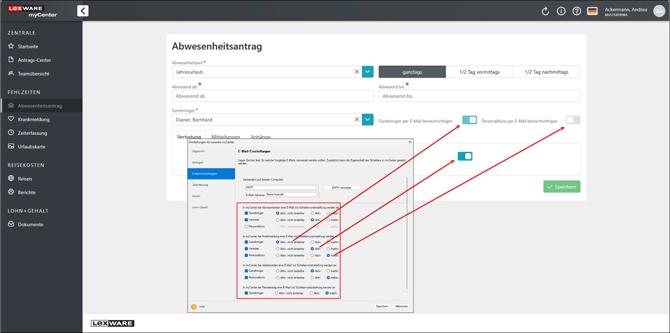Image resolution: width=670 pixels, height=333 pixels.
Task: Expand the Genehmiger dropdown arrow
Action: pos(367,119)
